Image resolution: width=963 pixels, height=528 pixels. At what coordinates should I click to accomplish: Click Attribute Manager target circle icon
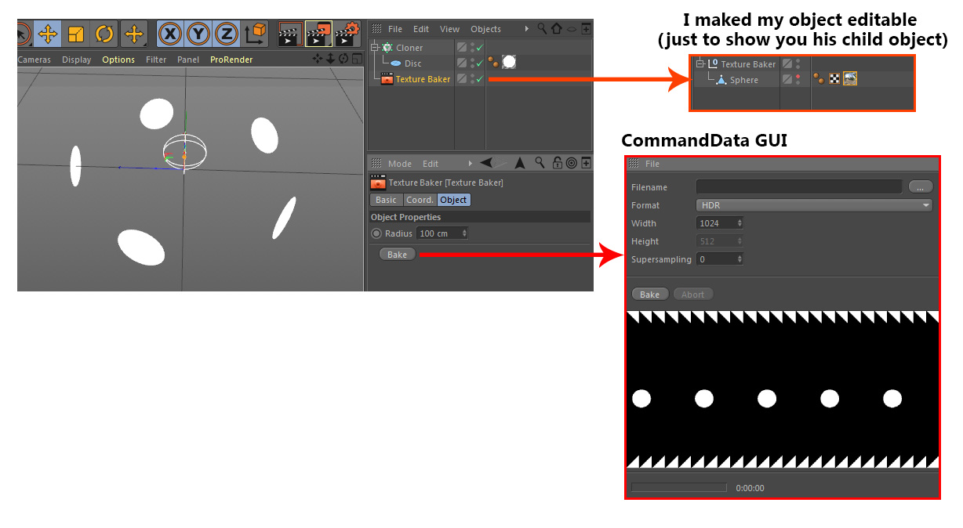pos(571,163)
